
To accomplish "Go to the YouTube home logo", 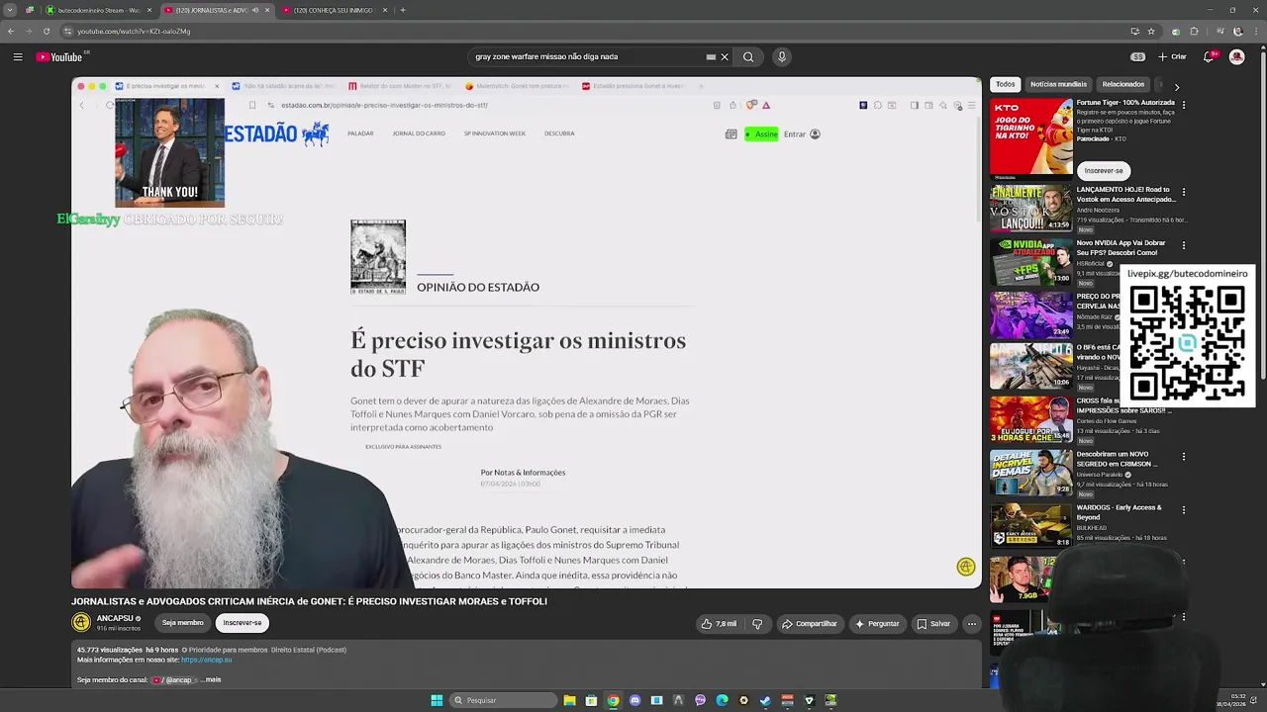I will pyautogui.click(x=59, y=57).
